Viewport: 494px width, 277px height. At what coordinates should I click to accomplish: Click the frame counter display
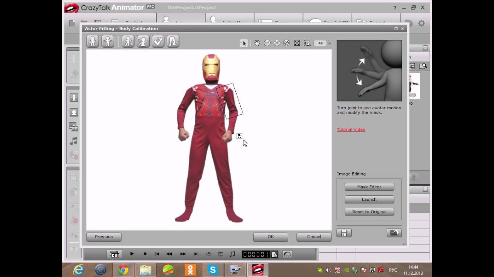[256, 254]
